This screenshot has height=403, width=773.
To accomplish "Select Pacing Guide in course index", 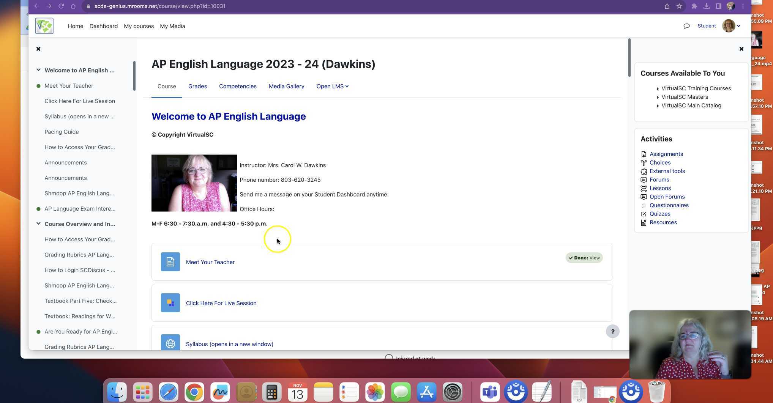I will 62,132.
